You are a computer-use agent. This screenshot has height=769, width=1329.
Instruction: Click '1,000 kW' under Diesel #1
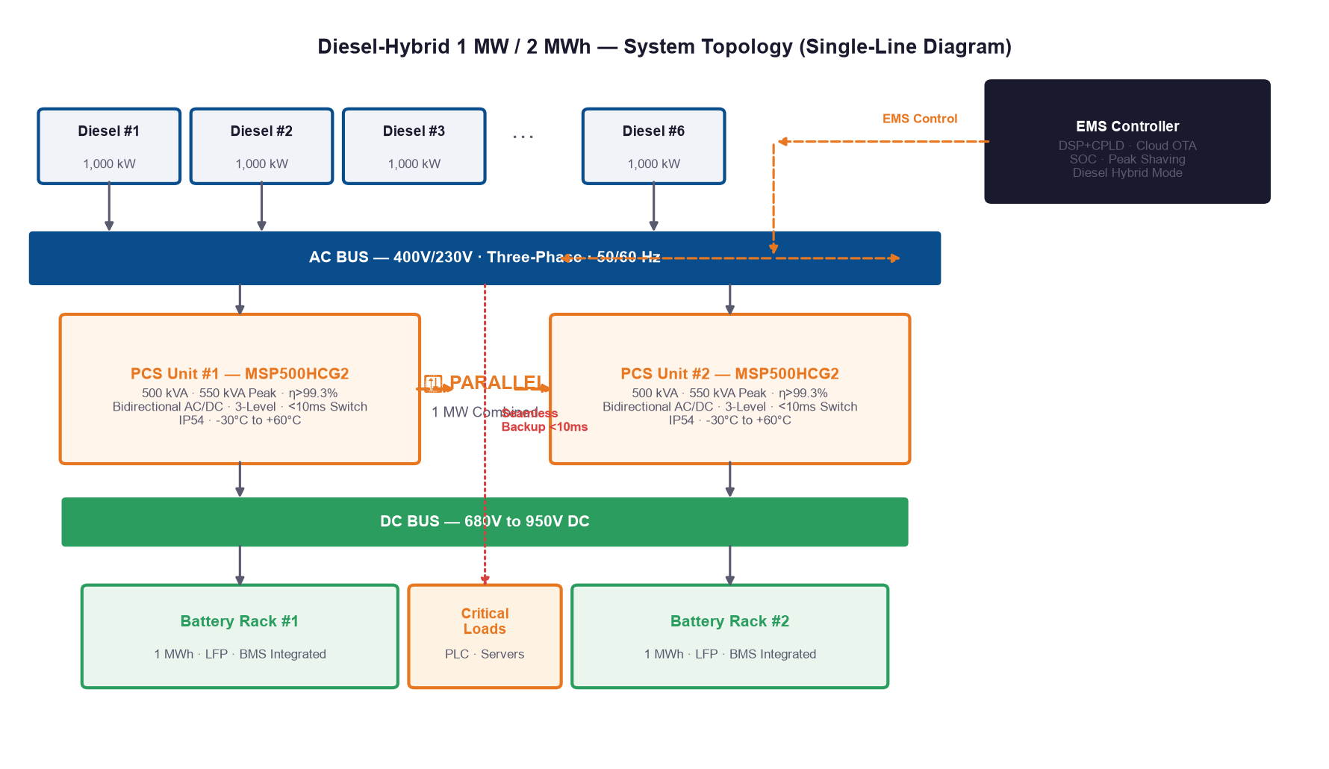click(x=109, y=164)
